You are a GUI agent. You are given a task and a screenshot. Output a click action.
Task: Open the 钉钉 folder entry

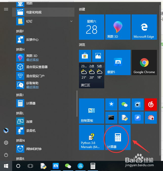(x=43, y=21)
